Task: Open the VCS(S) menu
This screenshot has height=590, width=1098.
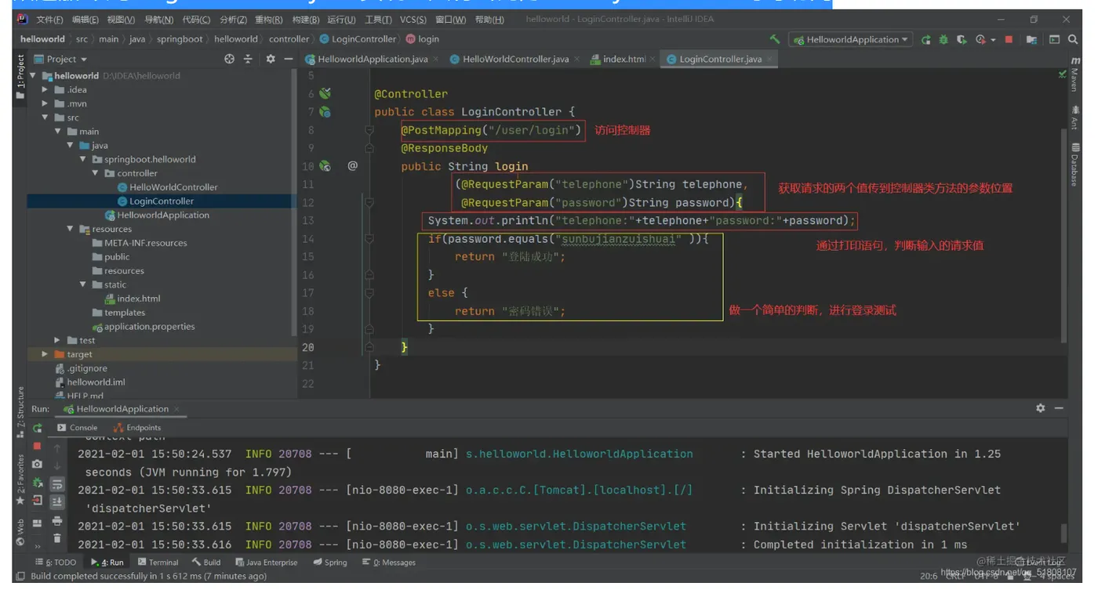Action: (413, 19)
